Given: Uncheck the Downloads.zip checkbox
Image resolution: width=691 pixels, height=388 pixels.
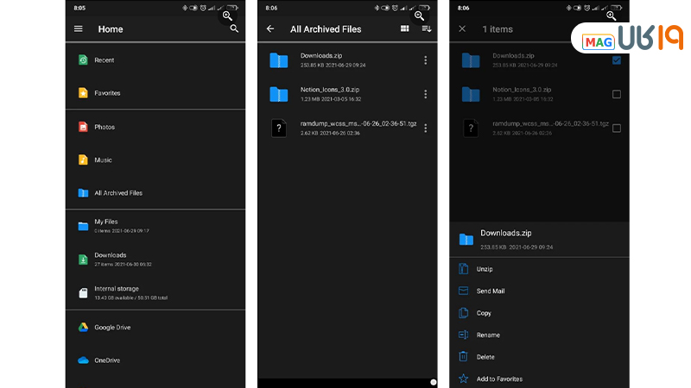Looking at the screenshot, I should (x=616, y=60).
